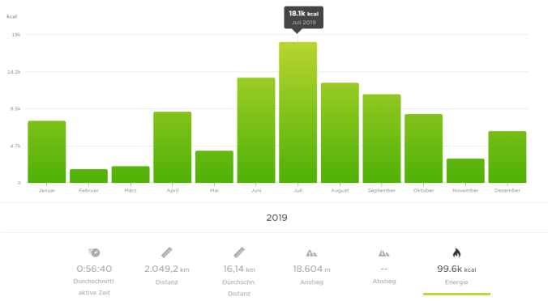Select the September bar in the chart
548x301 pixels.
[x=382, y=138]
